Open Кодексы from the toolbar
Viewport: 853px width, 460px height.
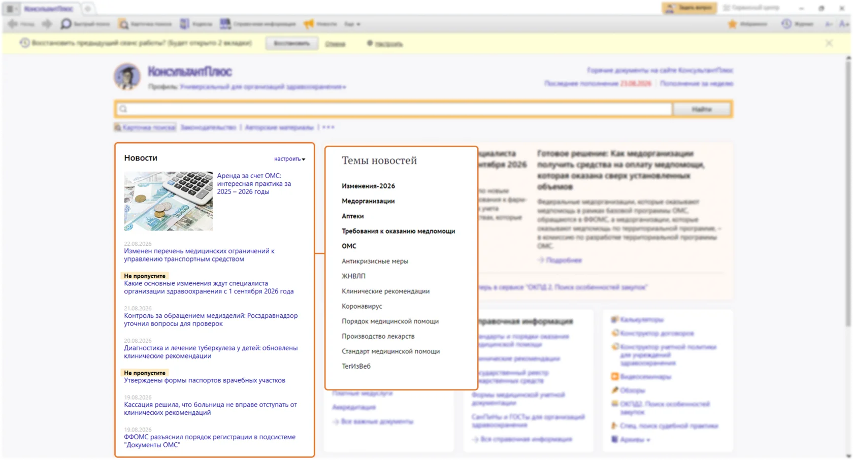196,24
